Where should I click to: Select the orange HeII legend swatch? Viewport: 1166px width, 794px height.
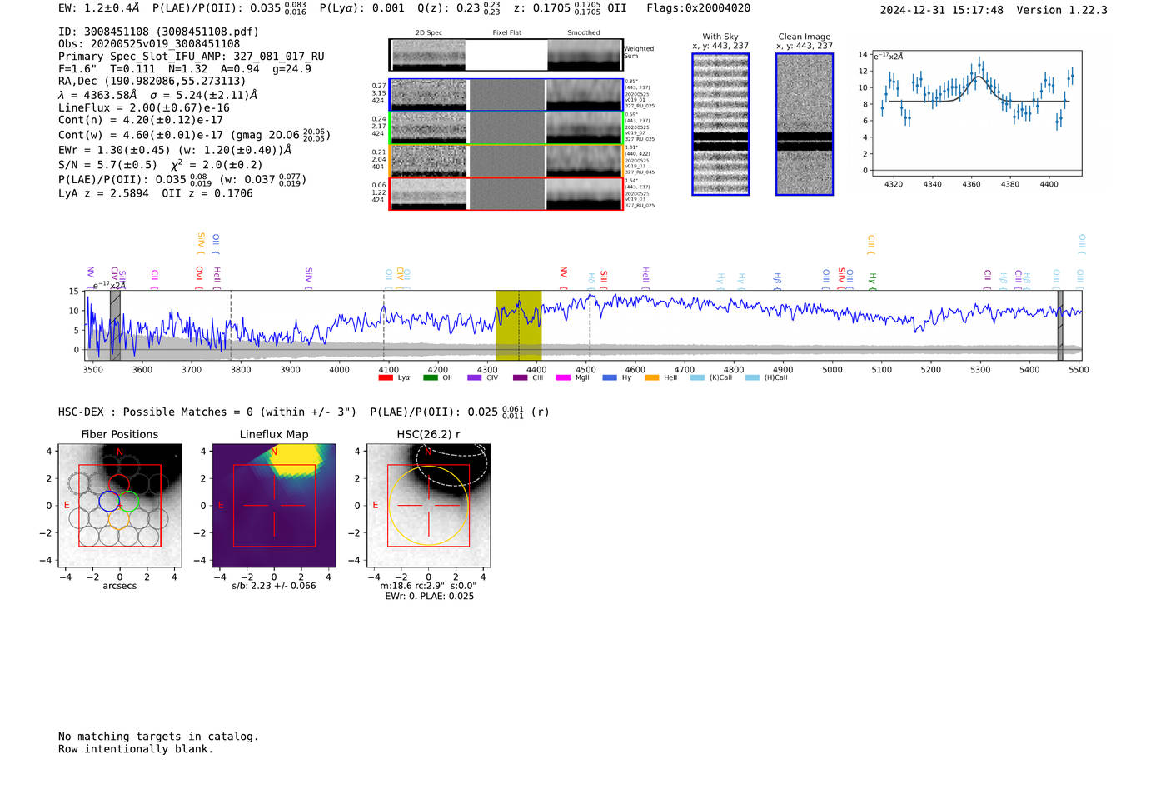tap(651, 377)
